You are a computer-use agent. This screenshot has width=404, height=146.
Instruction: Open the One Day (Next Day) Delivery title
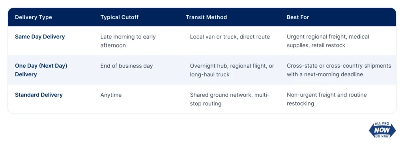click(41, 70)
